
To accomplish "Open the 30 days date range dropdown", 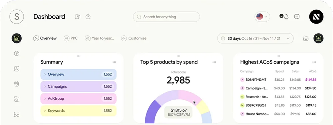I will [255, 38].
